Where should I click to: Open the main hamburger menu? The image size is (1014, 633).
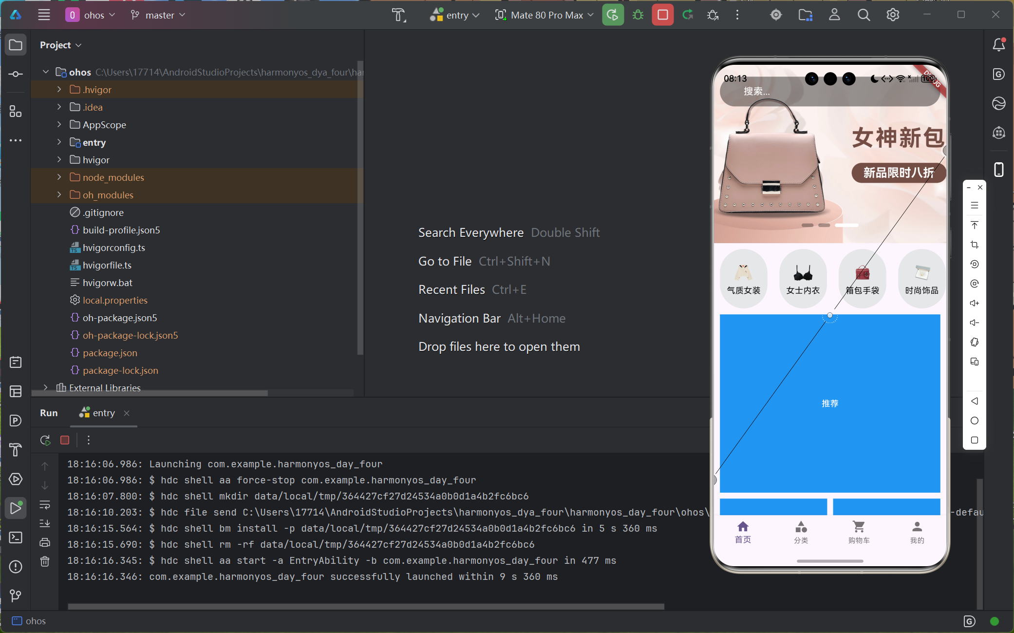click(x=44, y=15)
